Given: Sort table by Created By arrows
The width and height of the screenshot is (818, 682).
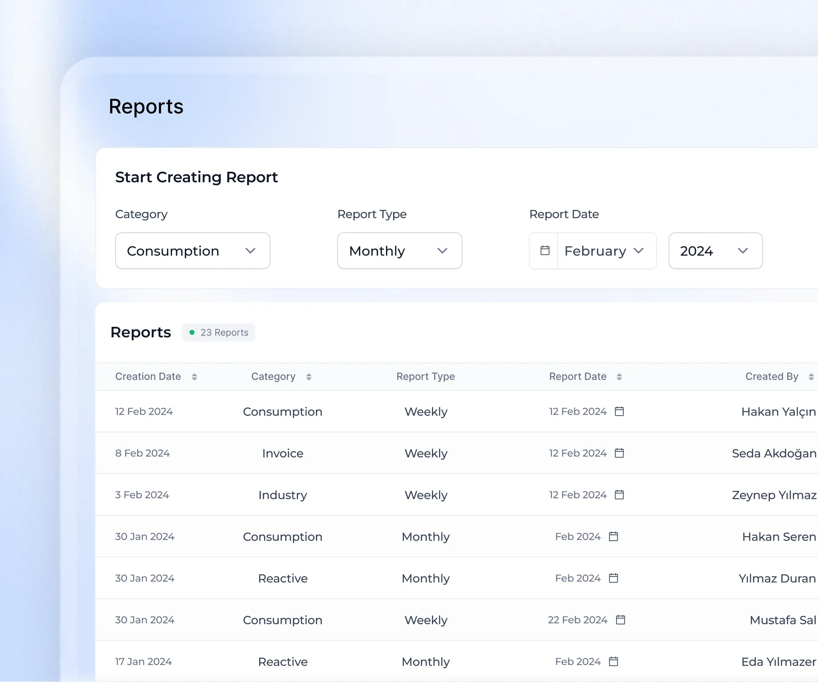Looking at the screenshot, I should 810,377.
